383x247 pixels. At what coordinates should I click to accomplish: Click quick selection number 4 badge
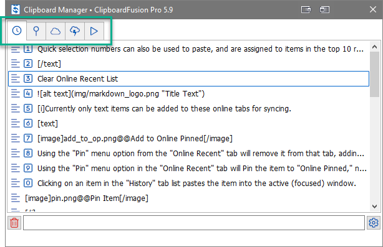(28, 93)
